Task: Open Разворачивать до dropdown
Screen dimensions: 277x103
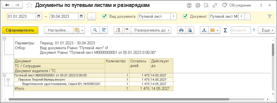Action: (x=151, y=30)
